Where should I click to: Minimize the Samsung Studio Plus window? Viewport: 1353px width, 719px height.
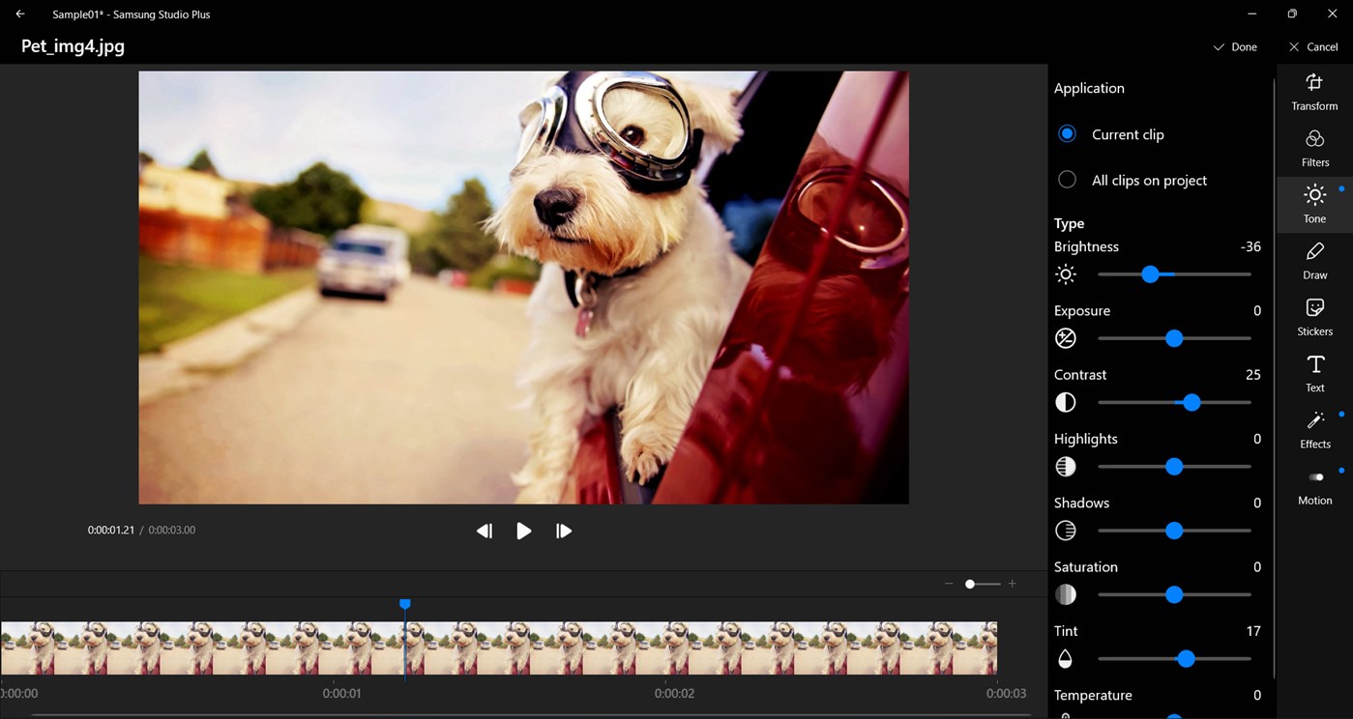tap(1252, 14)
